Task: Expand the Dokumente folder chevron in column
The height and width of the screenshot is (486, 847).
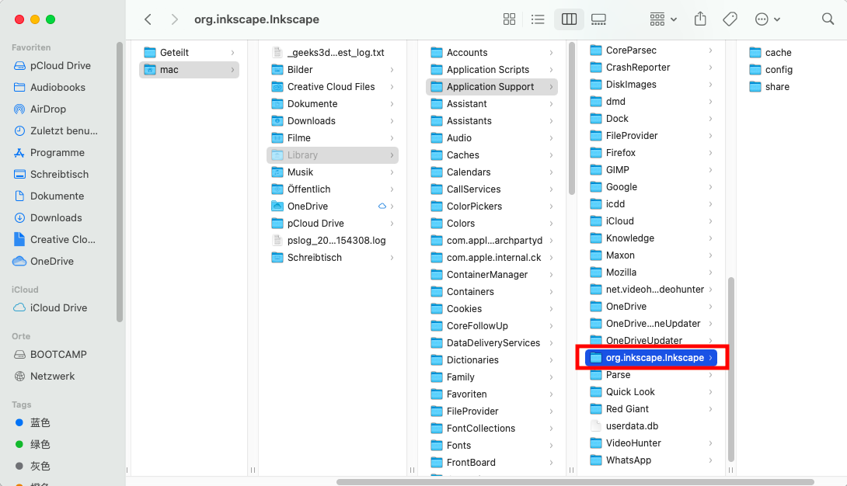Action: (x=392, y=103)
